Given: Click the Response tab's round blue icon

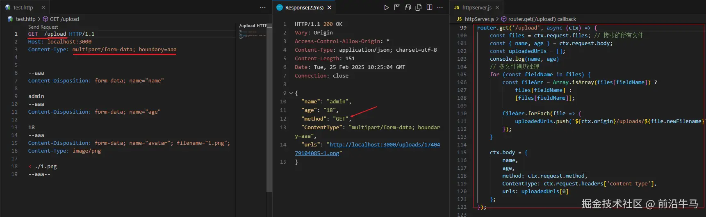Looking at the screenshot, I should tap(280, 7).
